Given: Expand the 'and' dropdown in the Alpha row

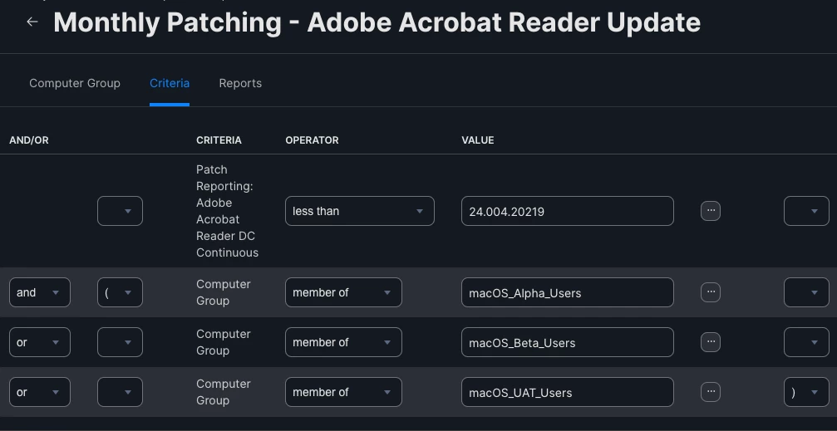Looking at the screenshot, I should [40, 292].
